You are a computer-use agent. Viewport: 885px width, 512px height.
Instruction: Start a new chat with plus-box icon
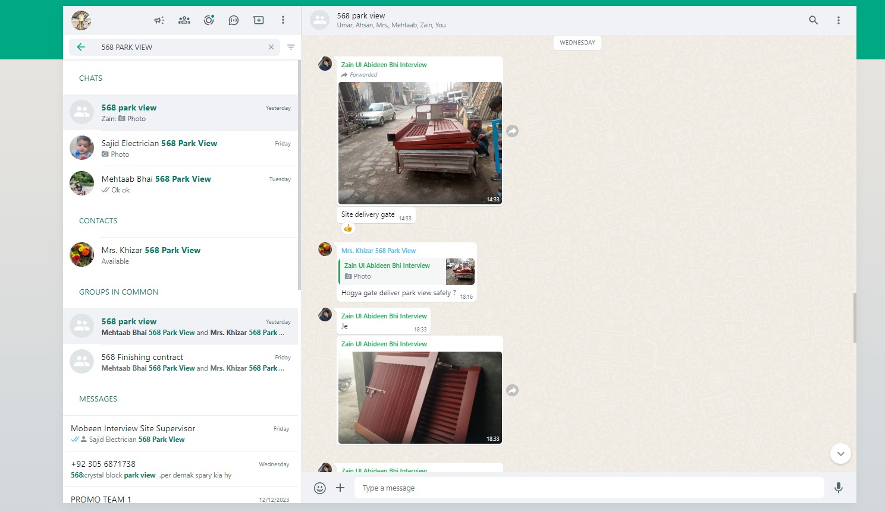[x=259, y=20]
